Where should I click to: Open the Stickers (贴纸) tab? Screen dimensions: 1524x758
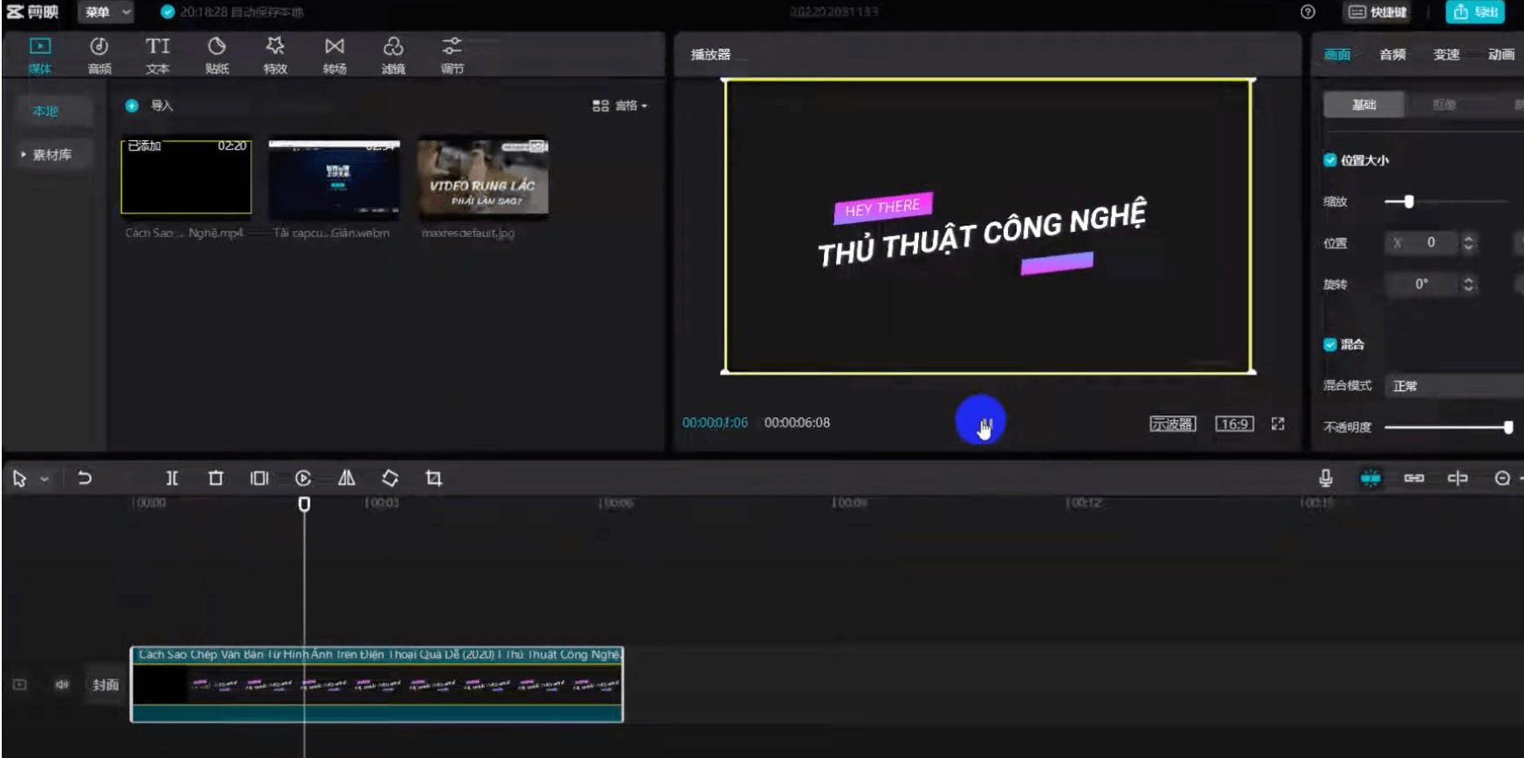tap(217, 56)
